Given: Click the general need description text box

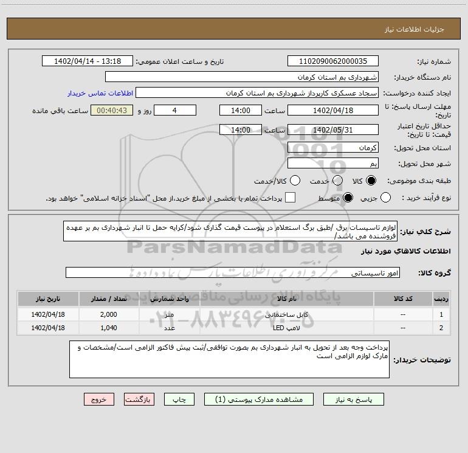Looking at the screenshot, I should point(230,232).
